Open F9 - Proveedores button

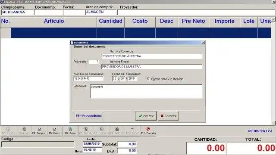[89, 116]
